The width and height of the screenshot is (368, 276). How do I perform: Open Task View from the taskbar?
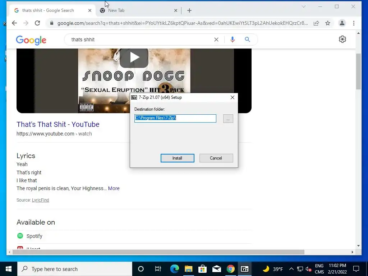158,269
